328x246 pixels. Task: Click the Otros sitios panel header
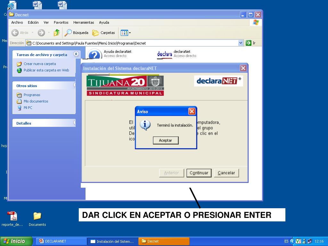[x=44, y=86]
